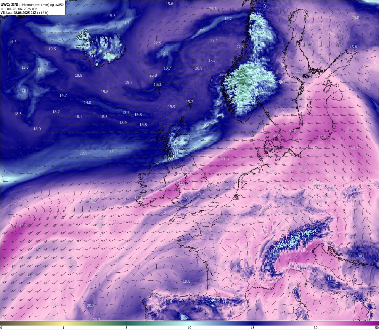This screenshot has width=379, height=330.
Task: Click the '19.7' value label
Action: (129, 82)
